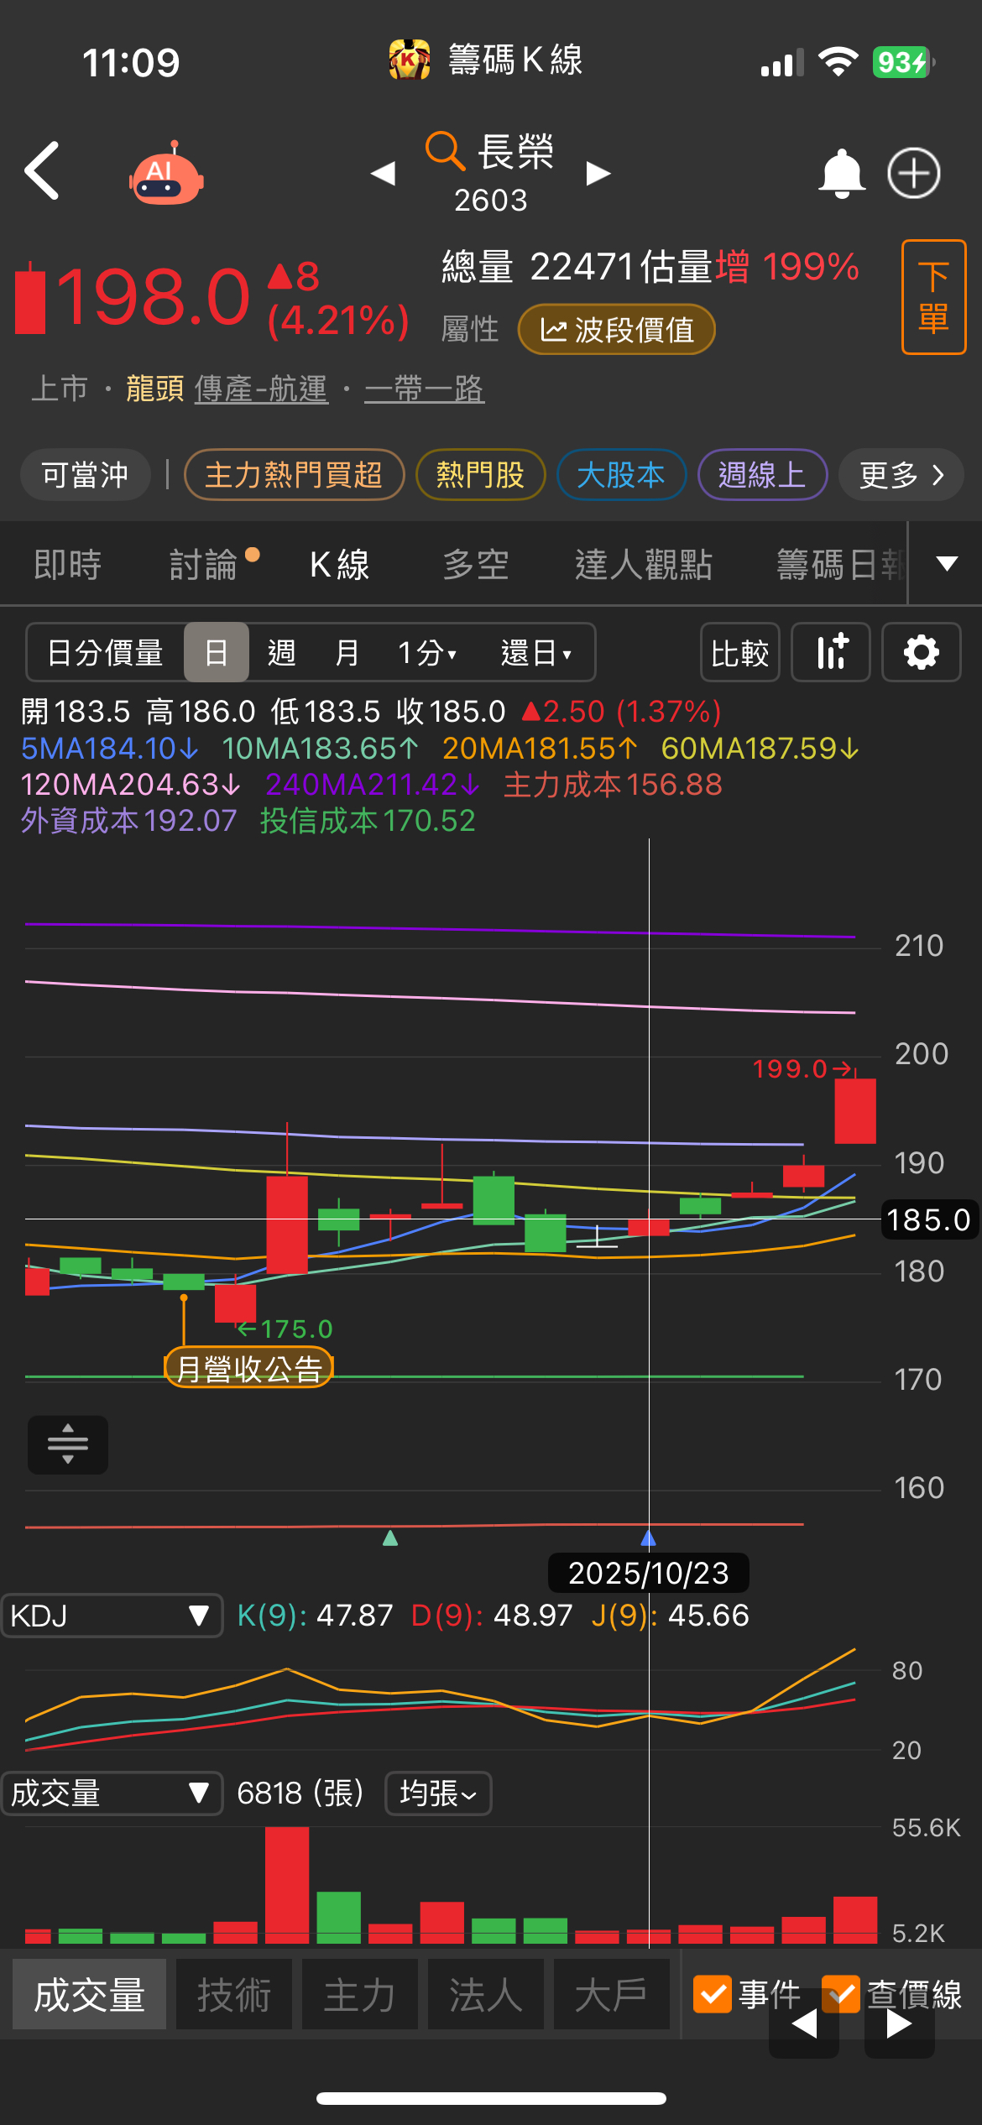Open add-indicator chart icon

pos(831,652)
